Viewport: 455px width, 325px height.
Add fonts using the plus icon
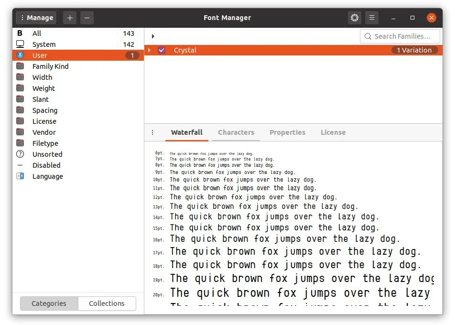pos(69,18)
